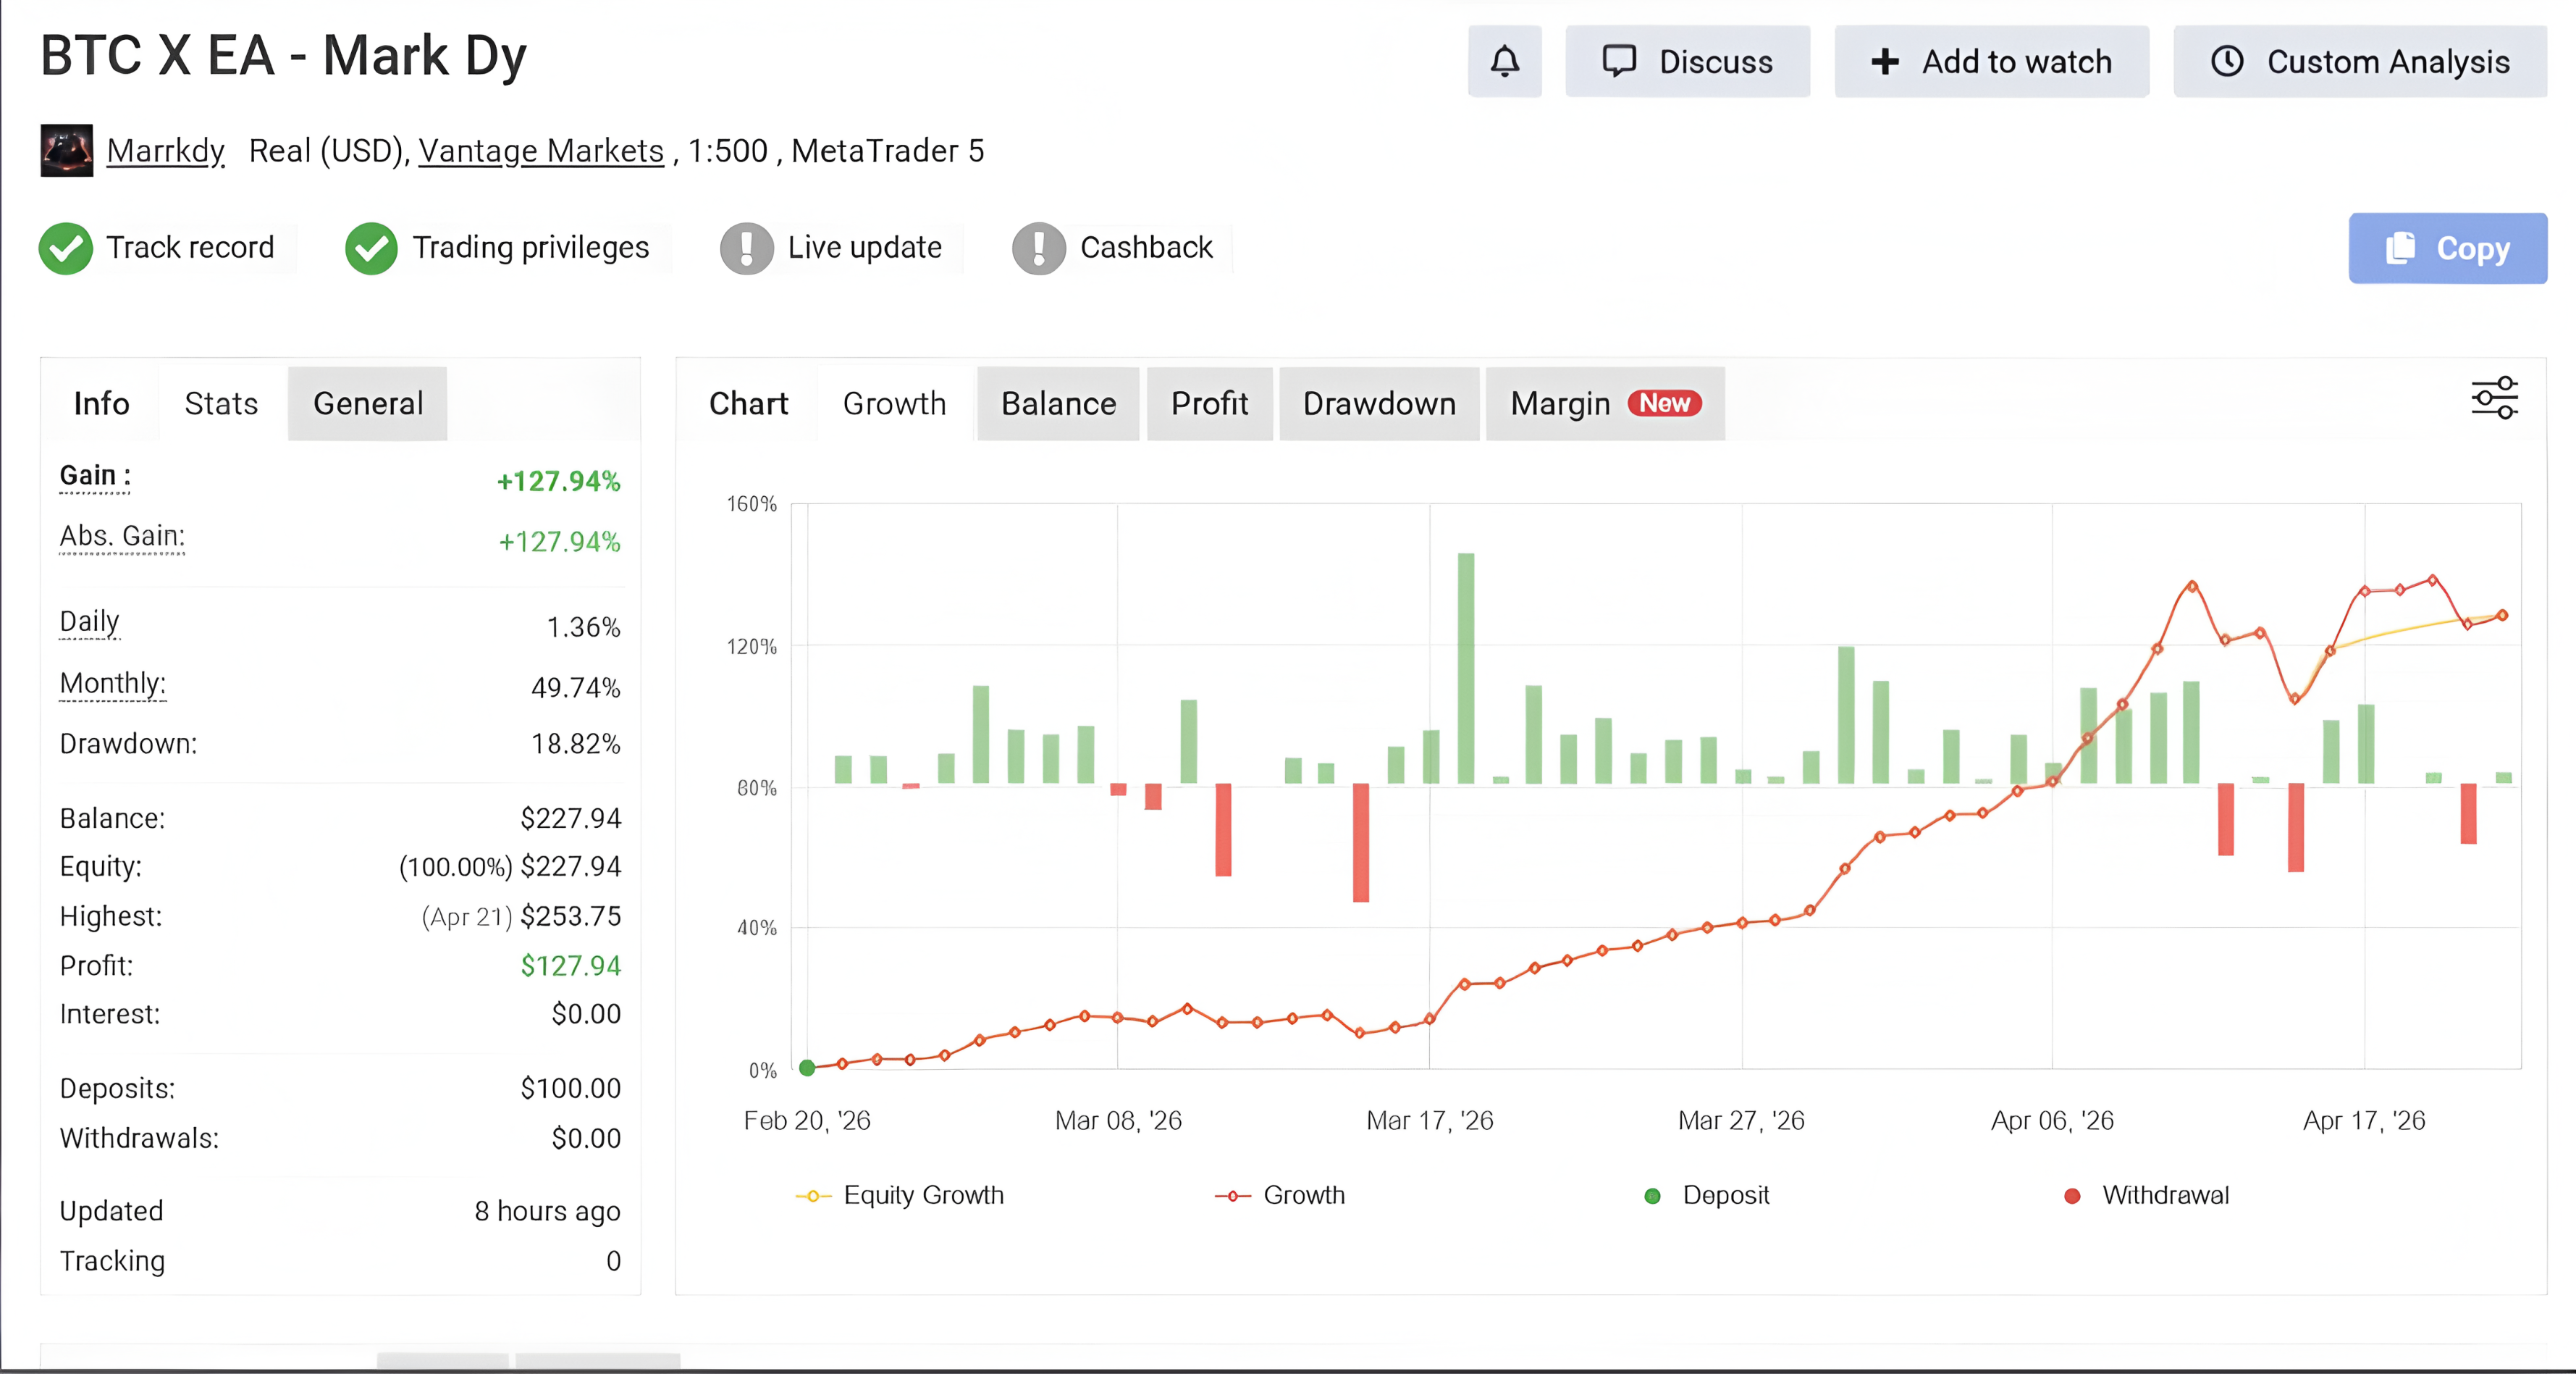This screenshot has width=2576, height=1374.
Task: Click the green Track record checkmark icon
Action: pos(66,248)
